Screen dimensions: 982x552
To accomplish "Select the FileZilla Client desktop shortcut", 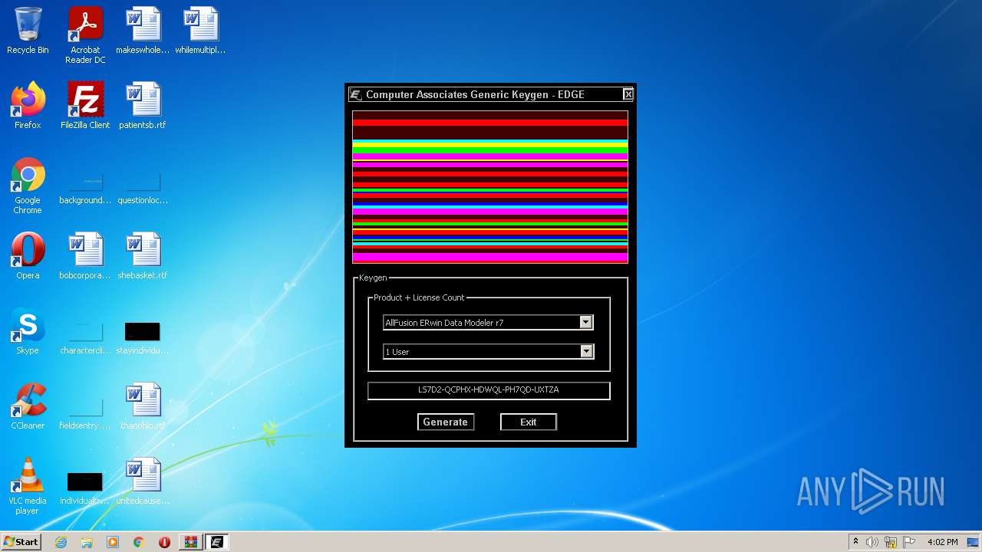I will coord(85,106).
